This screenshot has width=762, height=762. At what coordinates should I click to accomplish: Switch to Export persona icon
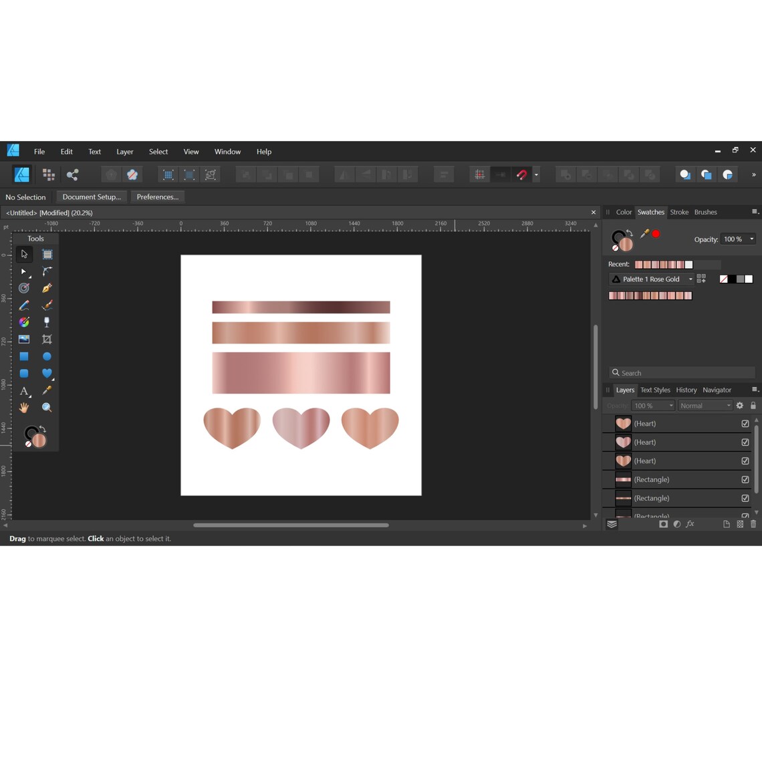[72, 175]
